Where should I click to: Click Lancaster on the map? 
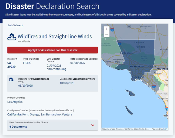pyautogui.click(x=139, y=42)
